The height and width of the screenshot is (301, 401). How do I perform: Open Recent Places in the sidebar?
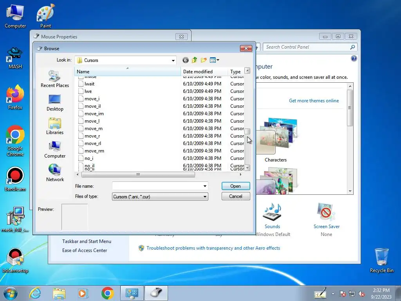[x=55, y=79]
